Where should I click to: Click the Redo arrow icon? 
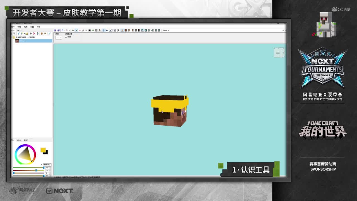point(67,30)
